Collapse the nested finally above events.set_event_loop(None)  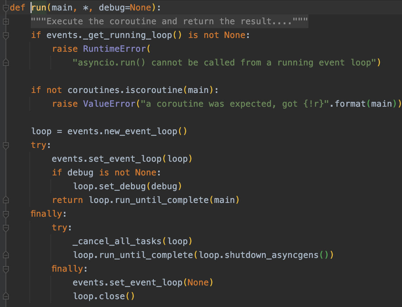click(x=5, y=269)
